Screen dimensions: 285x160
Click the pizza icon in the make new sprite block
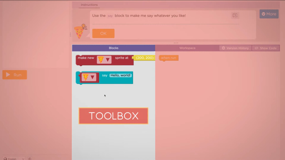(101, 60)
